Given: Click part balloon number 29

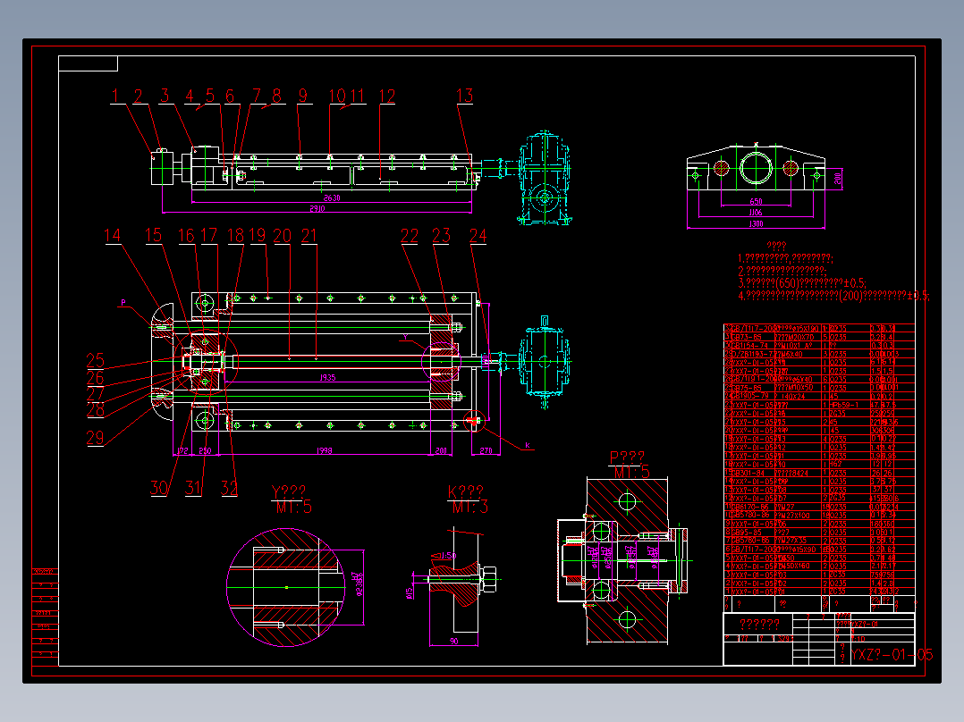Looking at the screenshot, I should (95, 438).
